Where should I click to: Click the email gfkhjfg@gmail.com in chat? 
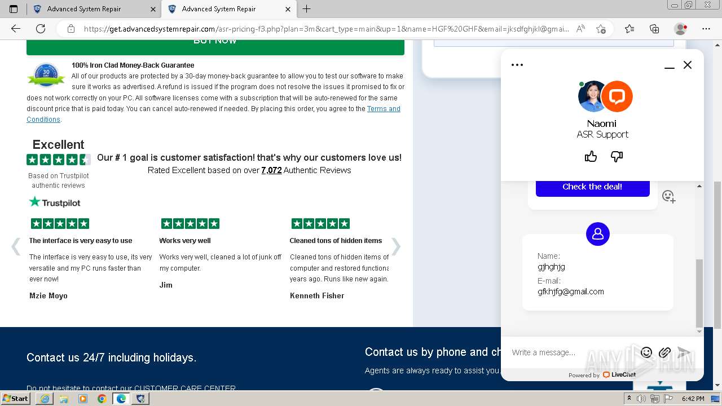571,292
